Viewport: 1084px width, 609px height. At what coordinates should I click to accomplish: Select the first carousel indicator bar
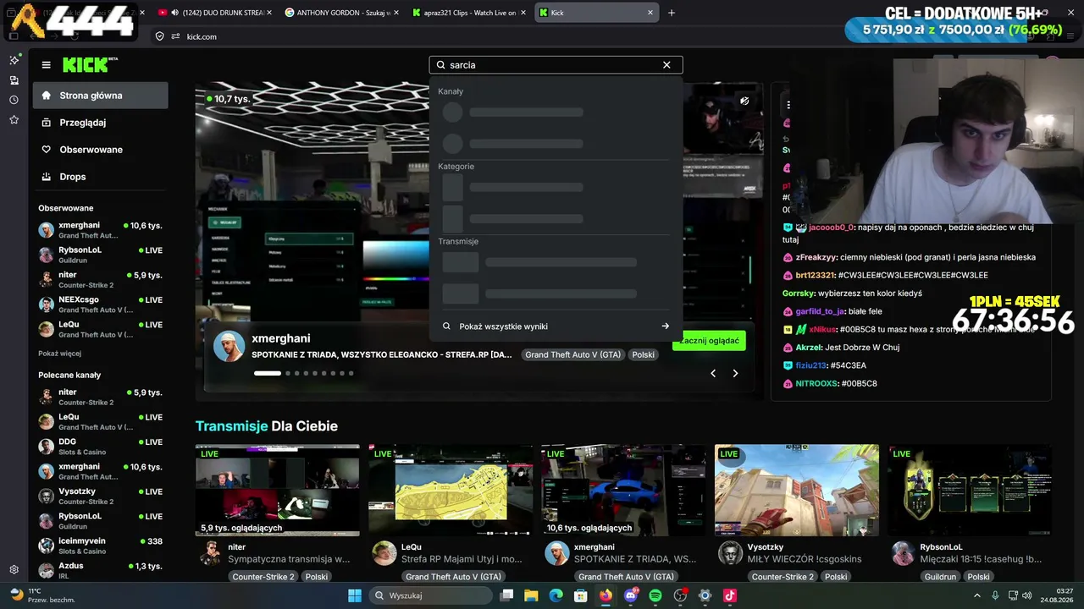268,373
